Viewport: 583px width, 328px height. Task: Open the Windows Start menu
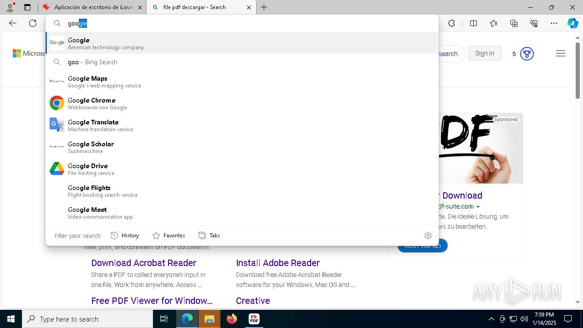11,319
